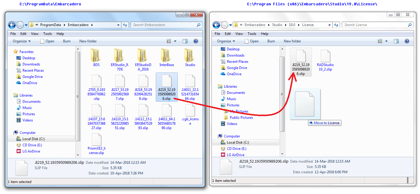Screen dimensions: 420x194
Task: Open views dropdown arrow in Embarcadero window
Action: pos(175,41)
